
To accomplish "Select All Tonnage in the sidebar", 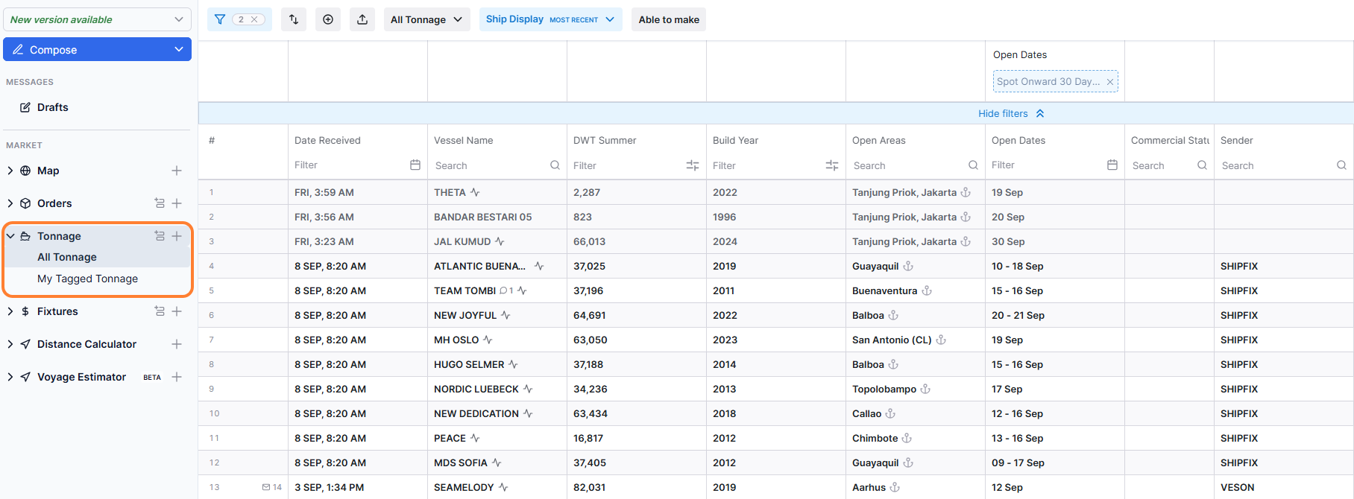I will pos(67,257).
